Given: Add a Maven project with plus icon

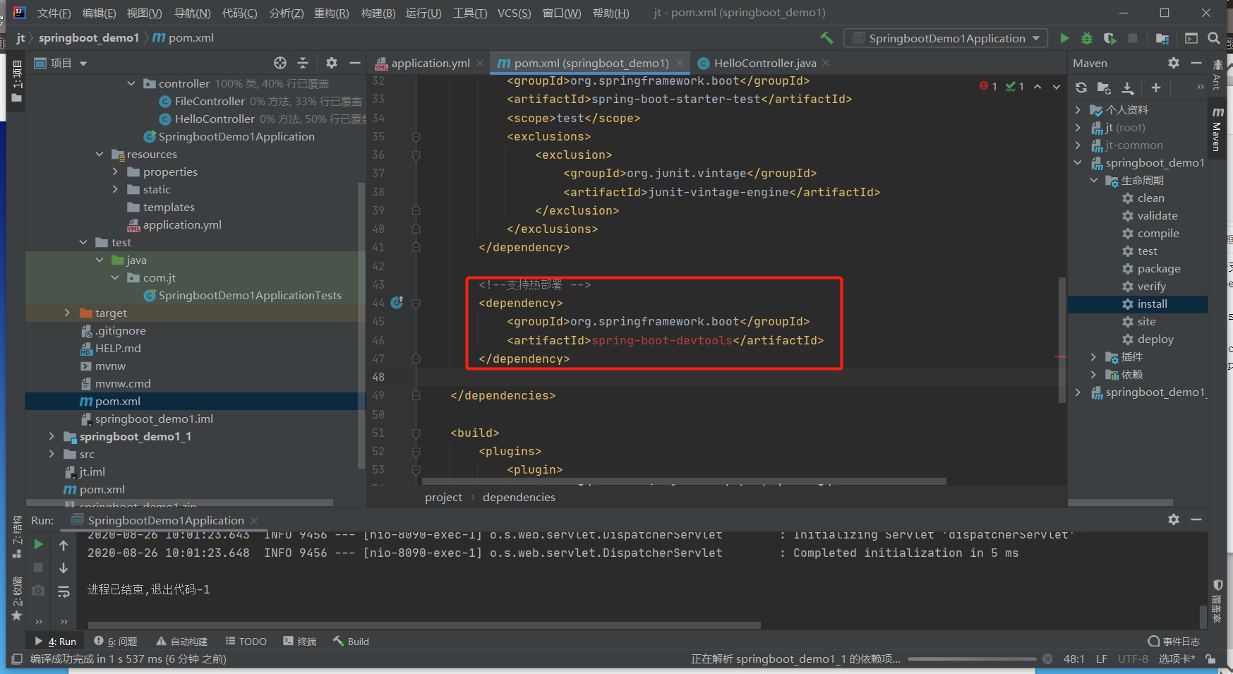Looking at the screenshot, I should pyautogui.click(x=1155, y=88).
